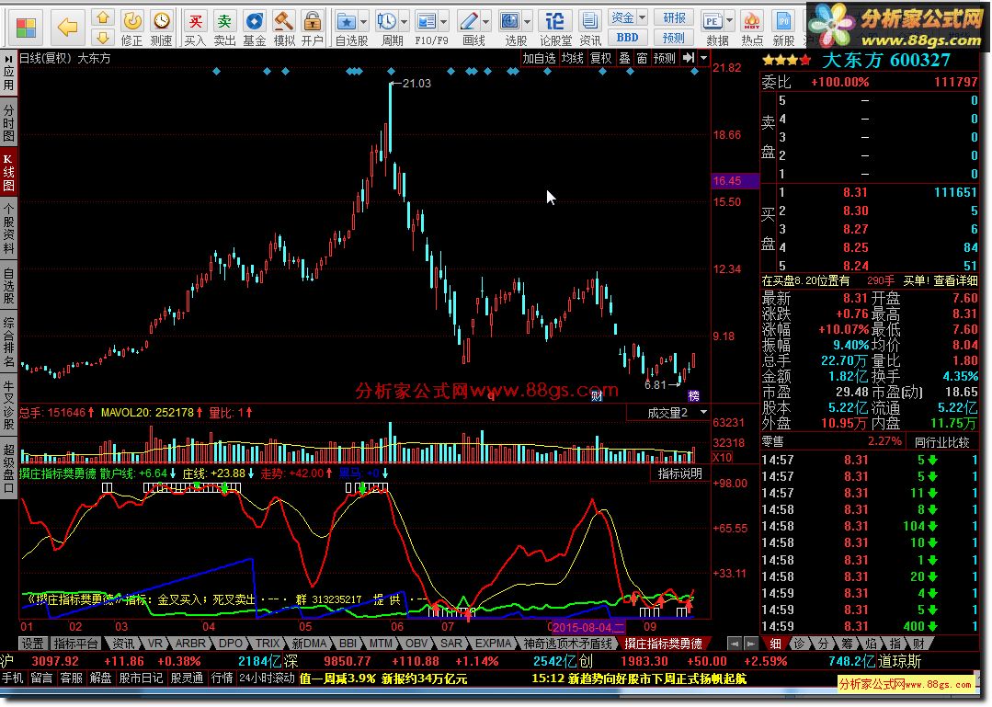Click the PE 数据 data icon
This screenshot has height=707, width=992.
(x=713, y=21)
